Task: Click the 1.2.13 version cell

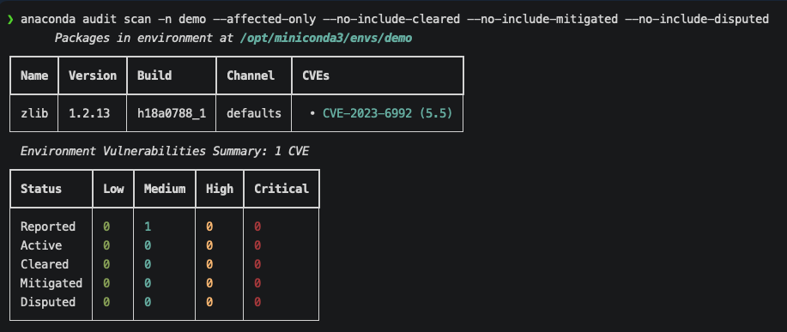Action: [89, 113]
